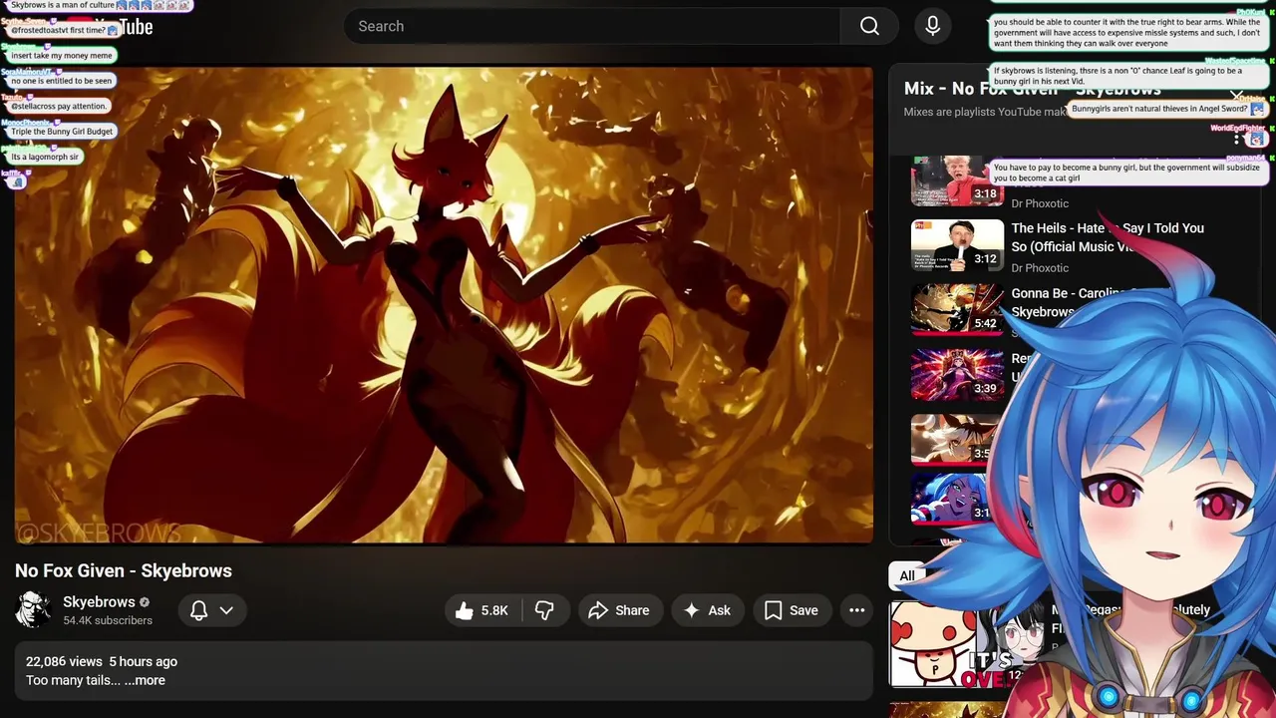1276x718 pixels.
Task: Open the Ask AI sparkle button
Action: tap(707, 610)
